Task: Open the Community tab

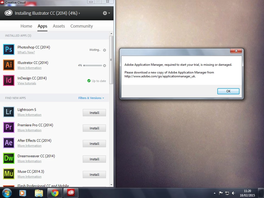Action: [81, 26]
